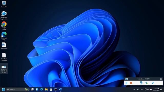Viewport: 164px width, 92px height.
Task: Close the recording toolbar
Action: point(161,79)
